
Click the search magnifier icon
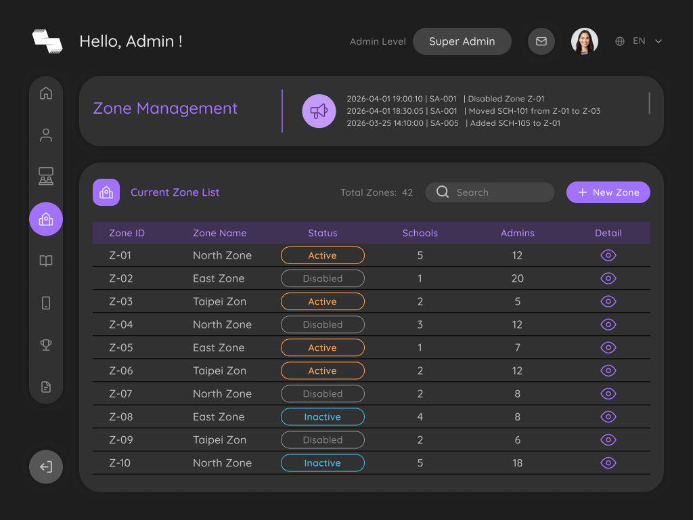(x=443, y=192)
